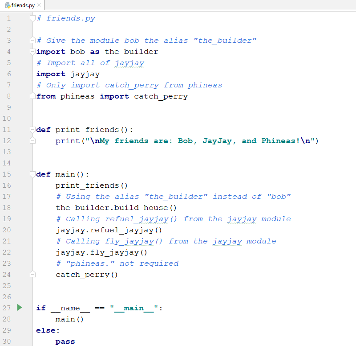Click fold end marker at 'from phineas import' line
Screen dimensions: 356x346
click(32, 96)
